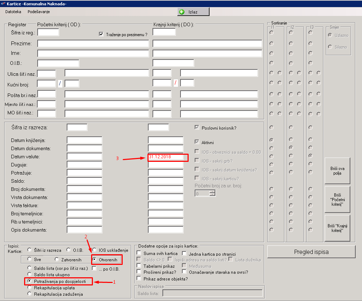Click the green arrow Izlaz exit button
This screenshot has height=301, width=362.
[193, 12]
